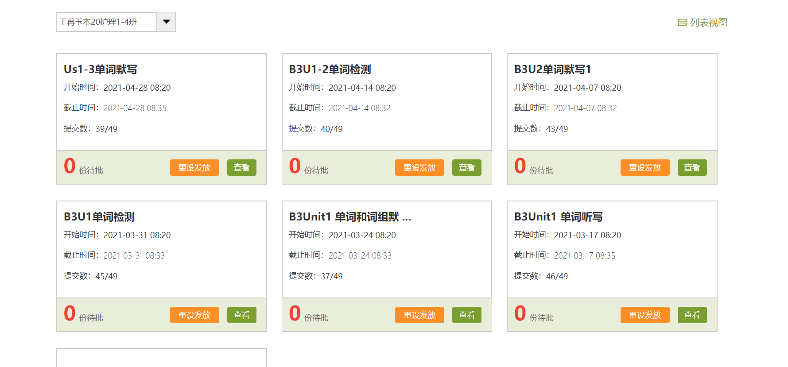The height and width of the screenshot is (367, 788).
Task: Open the B3U1单词检测 title
Action: (x=99, y=217)
